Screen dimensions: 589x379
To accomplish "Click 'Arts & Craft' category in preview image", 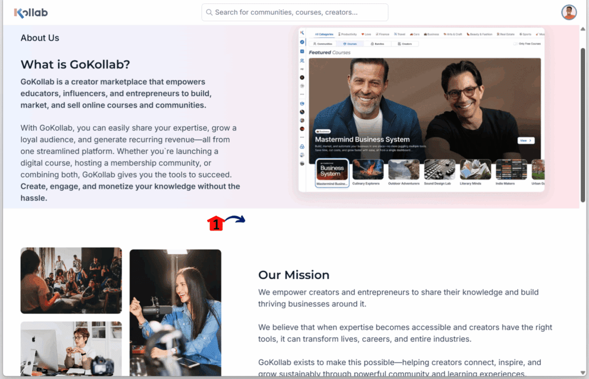I will coord(453,34).
